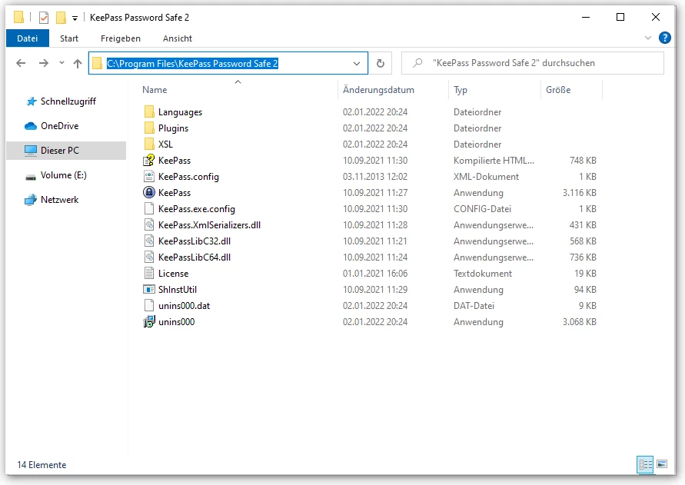Switch to large thumbnails view in status bar
This screenshot has height=485, width=685.
point(663,465)
